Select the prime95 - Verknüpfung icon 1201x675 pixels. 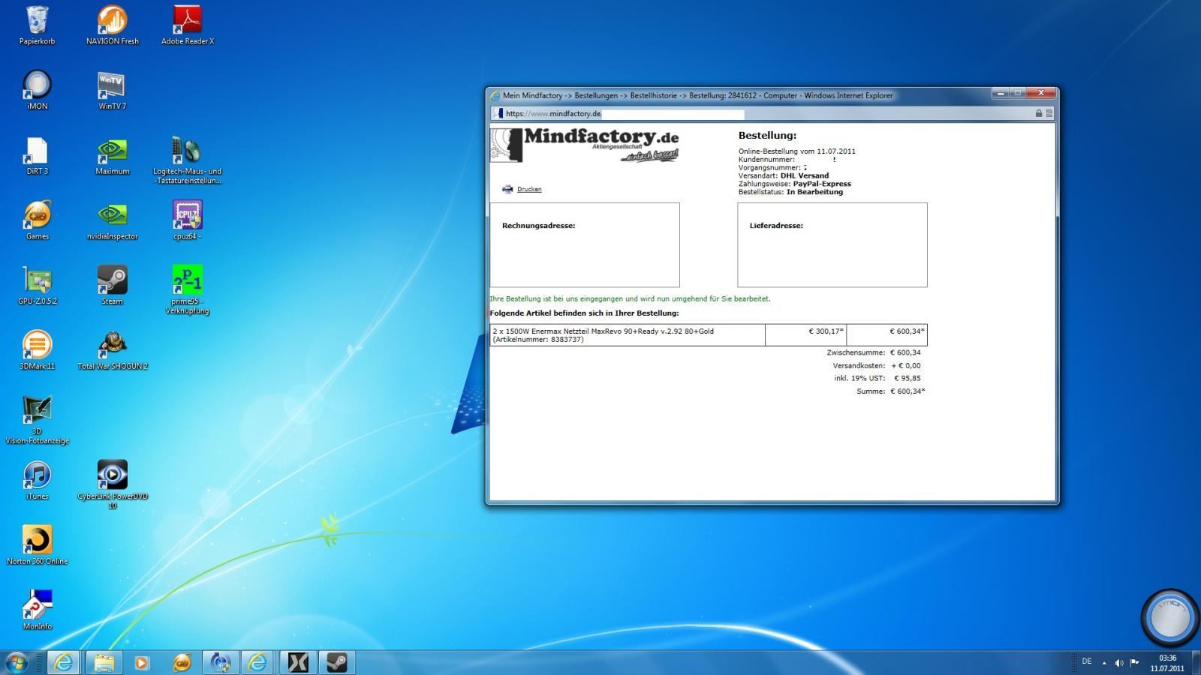[187, 289]
